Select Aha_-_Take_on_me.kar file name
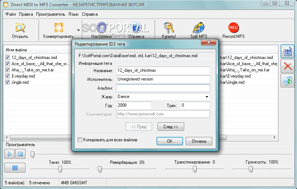 (x=33, y=70)
